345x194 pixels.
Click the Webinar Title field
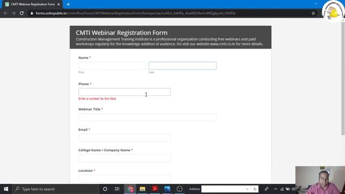pos(147,117)
